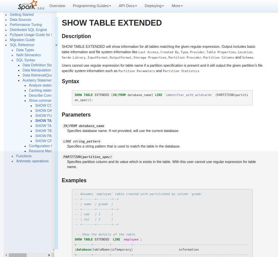Screen dimensions: 278x257
Task: Select SQL Syntax sidebar entry
Action: [x=26, y=60]
